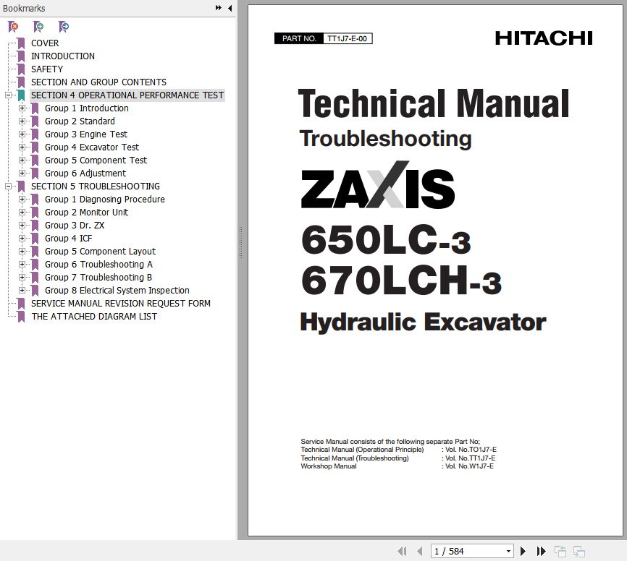Click bookmark icon beside THE ATTACHED DIAGRAM LIST
This screenshot has width=627, height=561.
pyautogui.click(x=21, y=316)
